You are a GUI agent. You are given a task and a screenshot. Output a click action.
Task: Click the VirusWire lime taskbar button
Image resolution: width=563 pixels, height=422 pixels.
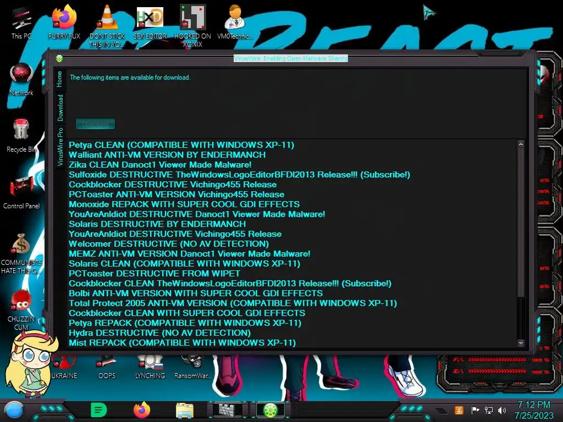271,410
